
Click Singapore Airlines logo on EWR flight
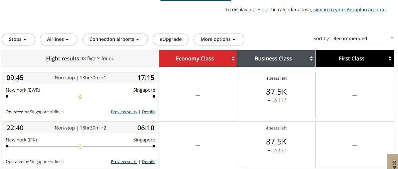tap(80, 97)
